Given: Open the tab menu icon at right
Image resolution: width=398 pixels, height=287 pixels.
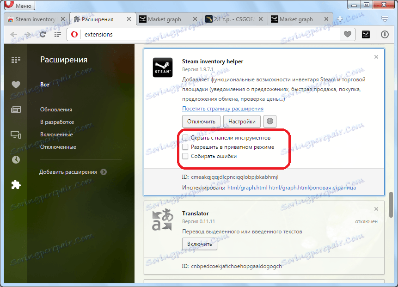Looking at the screenshot, I should pyautogui.click(x=385, y=19).
